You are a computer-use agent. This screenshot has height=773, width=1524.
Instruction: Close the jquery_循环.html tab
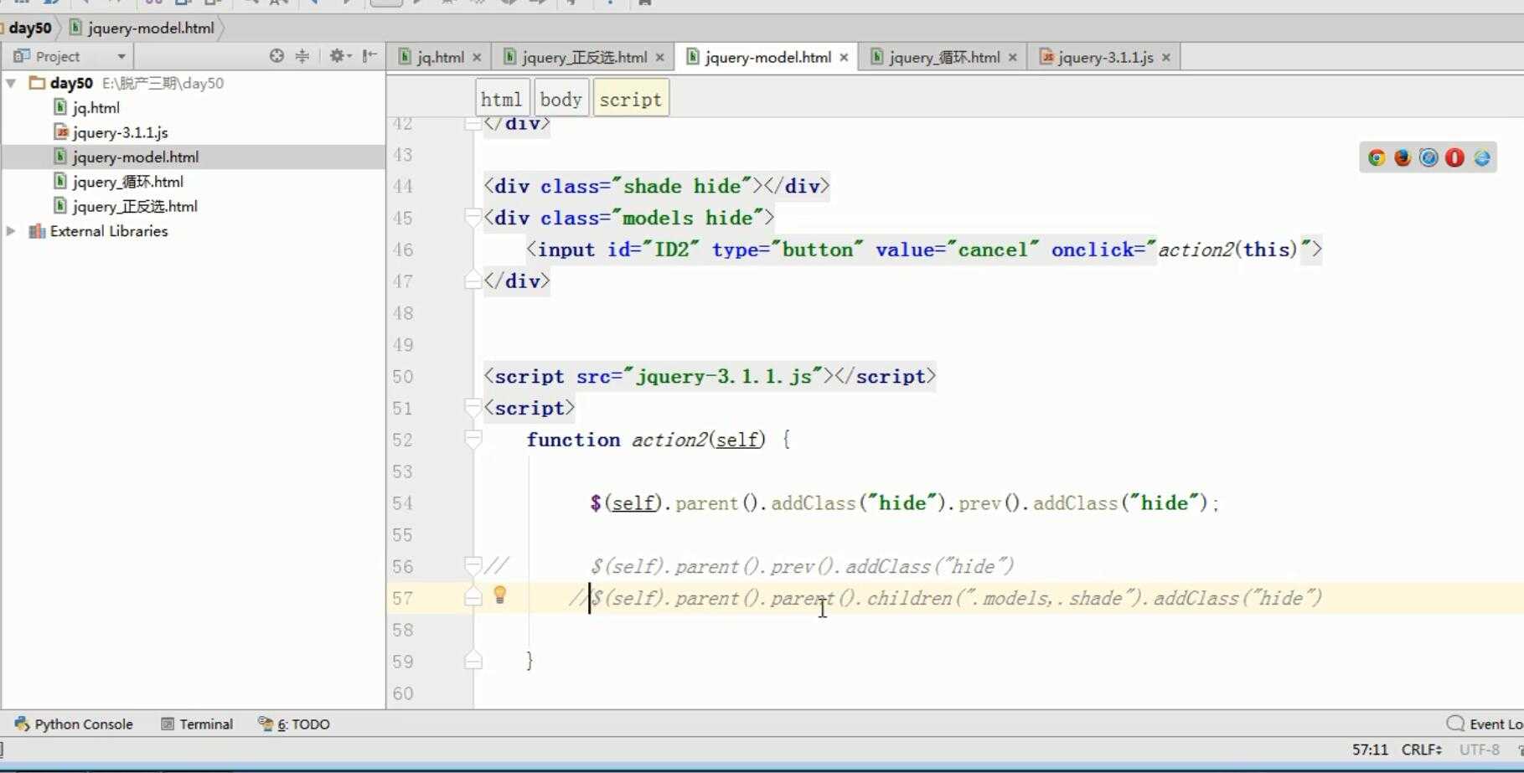click(1012, 58)
